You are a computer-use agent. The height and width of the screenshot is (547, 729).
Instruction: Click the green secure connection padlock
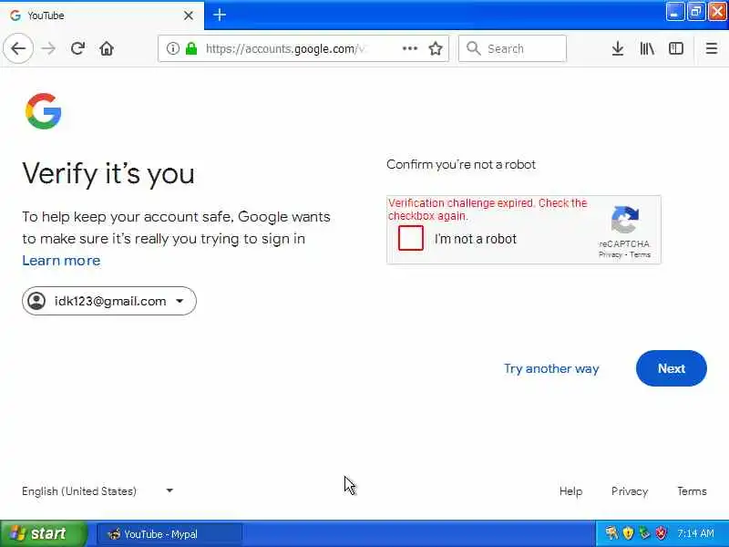(x=191, y=48)
